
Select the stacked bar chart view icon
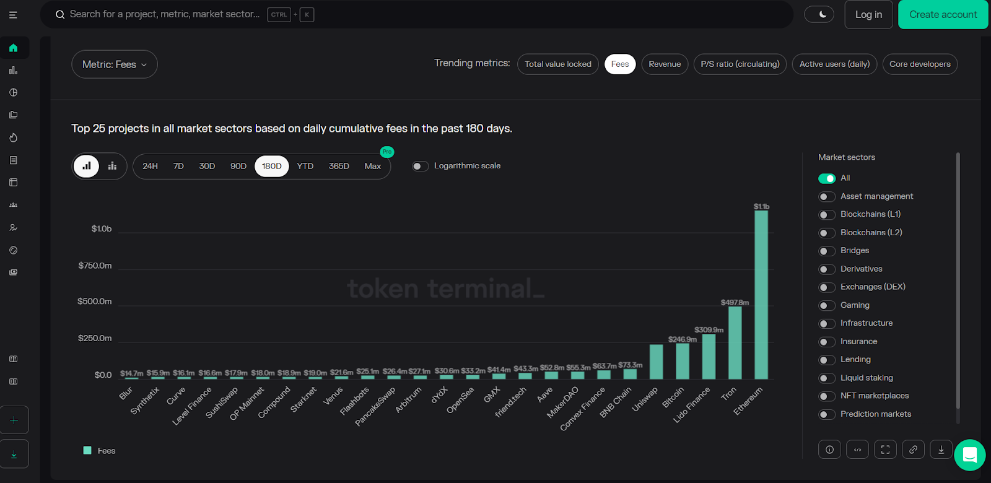(112, 166)
